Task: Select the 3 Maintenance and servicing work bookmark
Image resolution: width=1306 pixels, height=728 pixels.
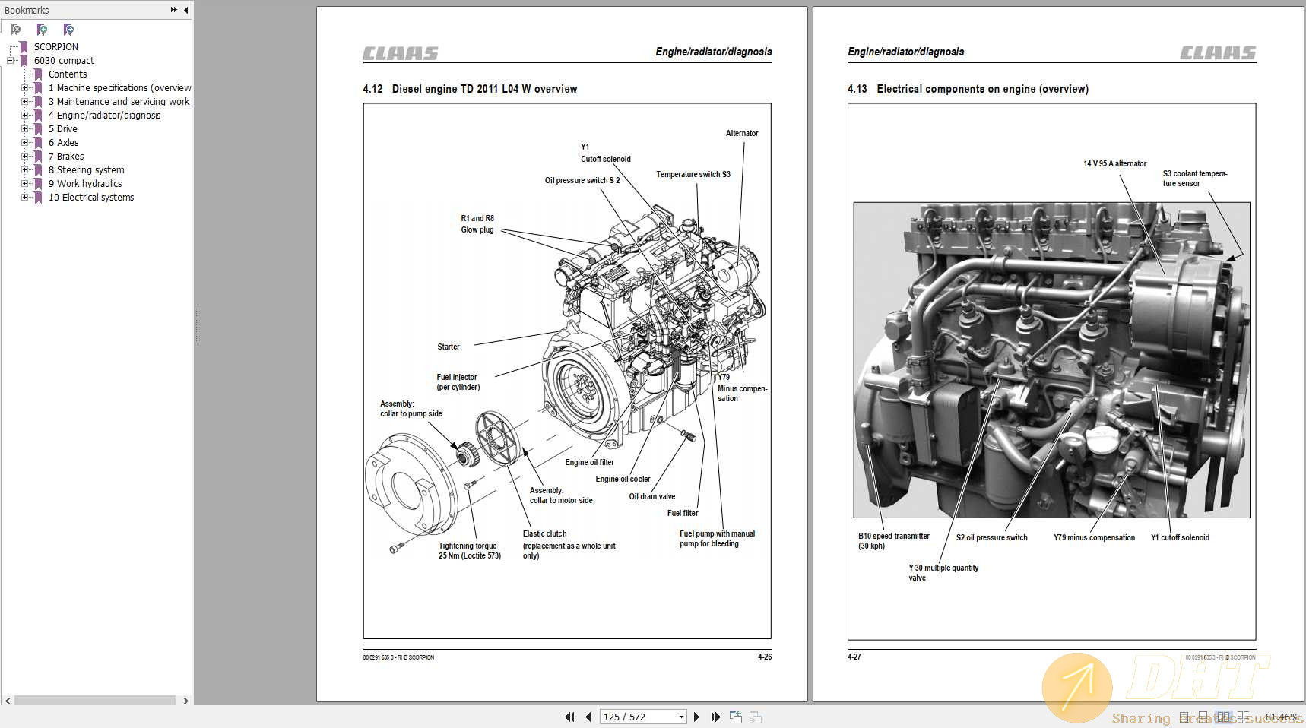Action: pos(119,102)
